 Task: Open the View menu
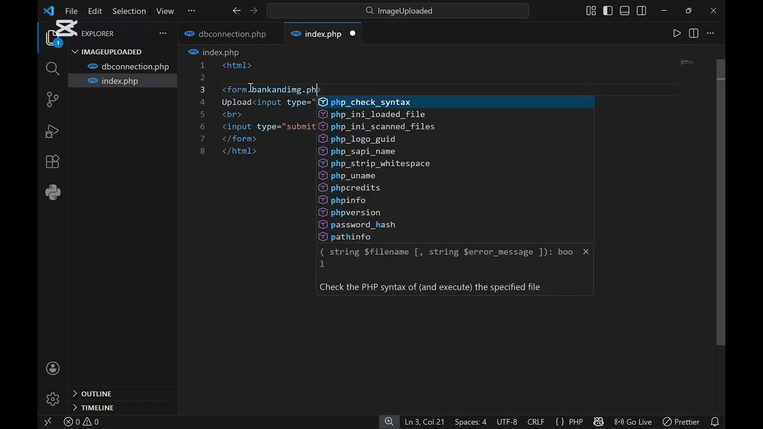165,11
